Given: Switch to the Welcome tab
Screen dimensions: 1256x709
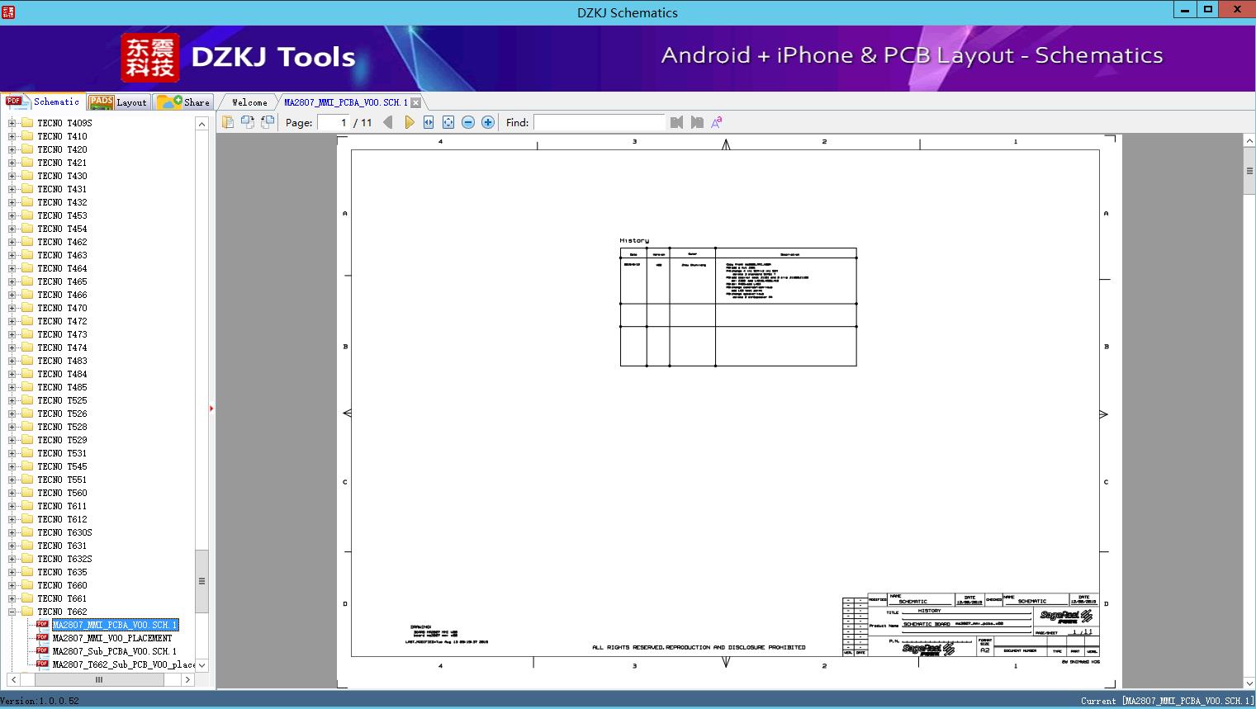Looking at the screenshot, I should tap(249, 102).
